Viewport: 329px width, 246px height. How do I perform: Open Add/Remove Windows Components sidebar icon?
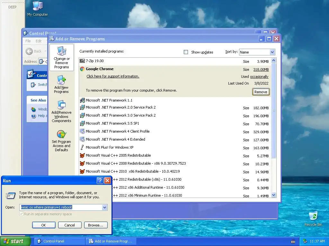click(61, 111)
